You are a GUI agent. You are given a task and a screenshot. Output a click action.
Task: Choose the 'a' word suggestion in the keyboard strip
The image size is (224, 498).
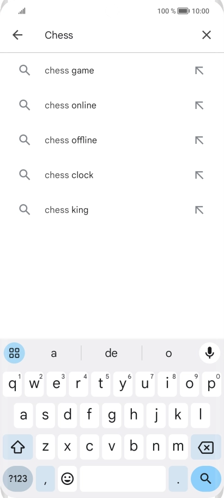pyautogui.click(x=54, y=353)
